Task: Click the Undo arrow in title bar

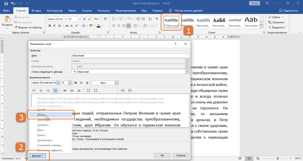Action: (13, 3)
